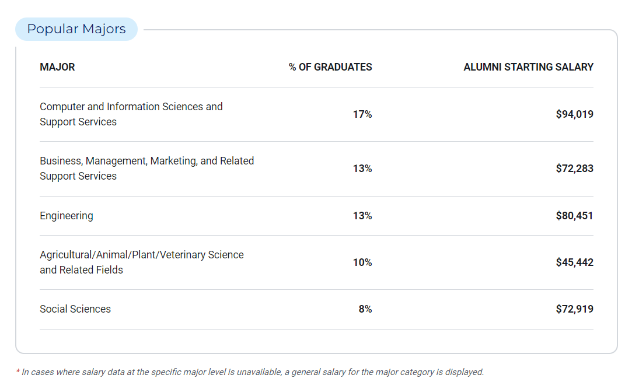632x389 pixels.
Task: Open the Engineering major entry
Action: 67,216
